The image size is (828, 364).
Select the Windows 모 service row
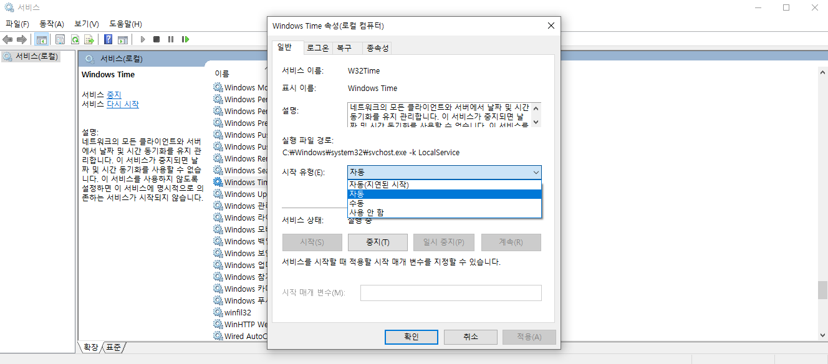click(240, 229)
